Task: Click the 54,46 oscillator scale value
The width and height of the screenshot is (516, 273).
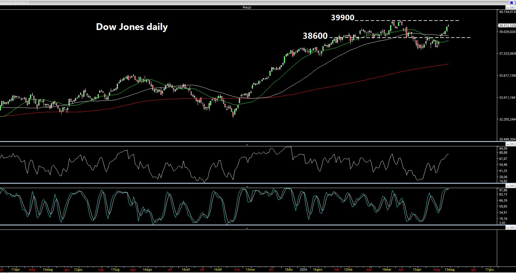Action: [503, 165]
